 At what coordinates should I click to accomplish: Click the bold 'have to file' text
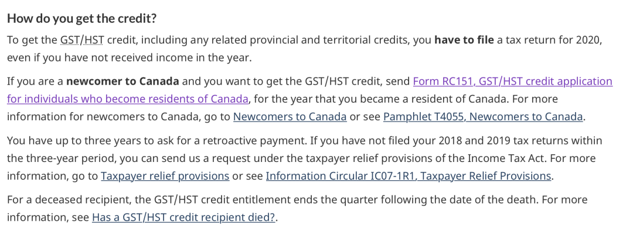point(464,40)
